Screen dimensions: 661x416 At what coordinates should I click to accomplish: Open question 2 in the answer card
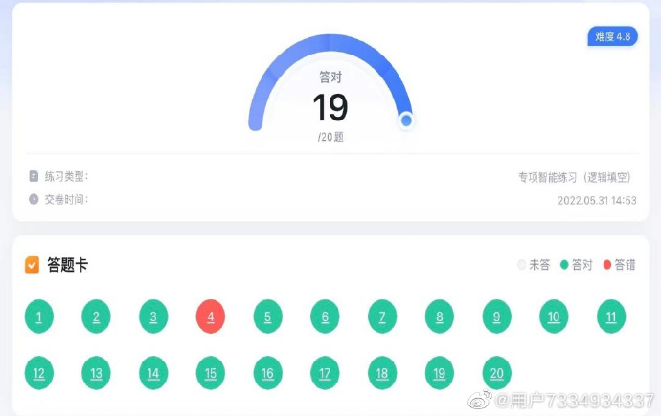click(x=96, y=317)
